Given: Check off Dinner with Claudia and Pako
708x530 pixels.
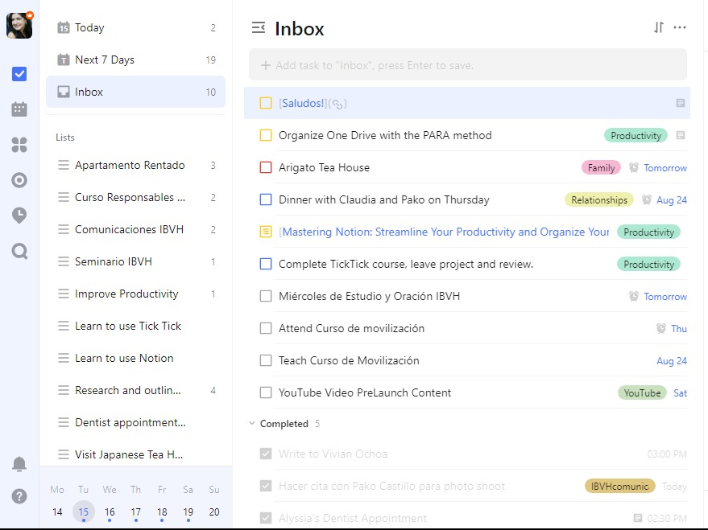Looking at the screenshot, I should tap(266, 199).
